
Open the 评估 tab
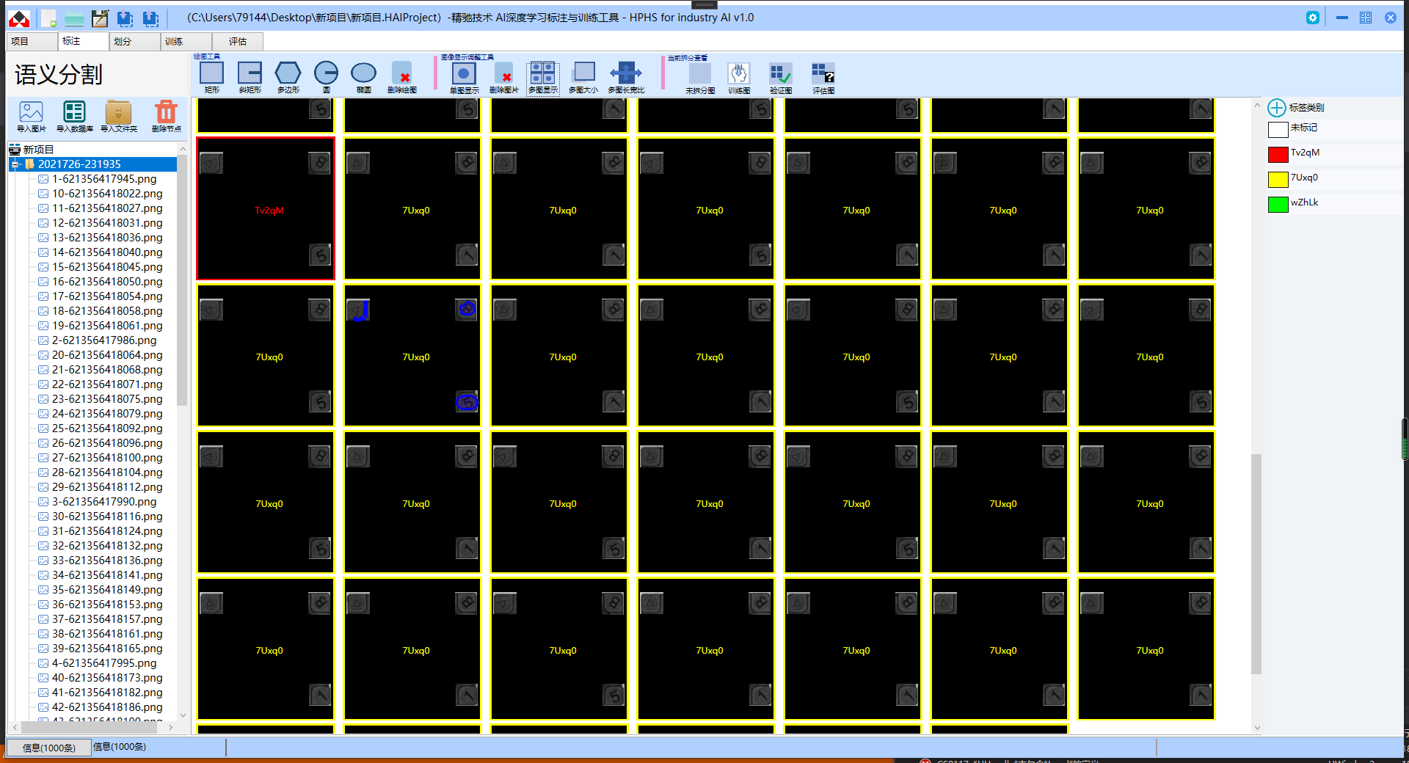[x=237, y=42]
